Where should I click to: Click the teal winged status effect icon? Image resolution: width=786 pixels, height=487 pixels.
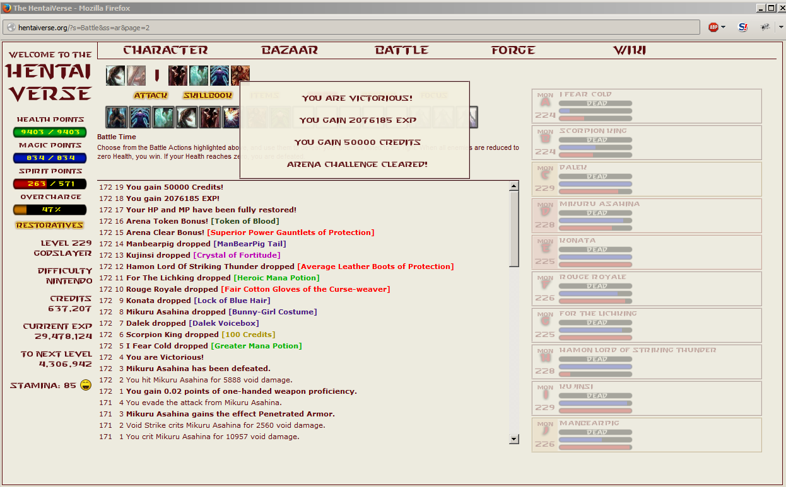click(x=199, y=76)
